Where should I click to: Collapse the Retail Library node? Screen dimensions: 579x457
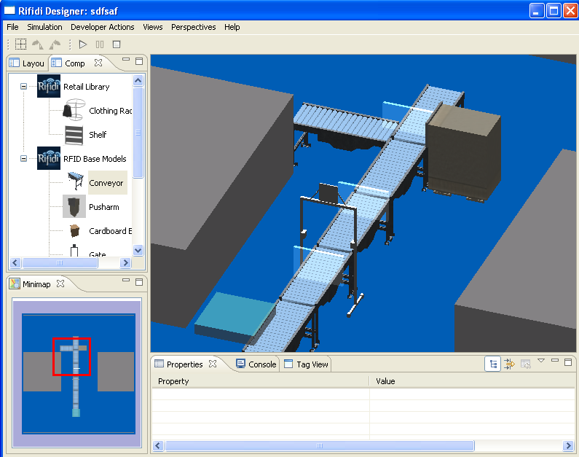point(23,87)
